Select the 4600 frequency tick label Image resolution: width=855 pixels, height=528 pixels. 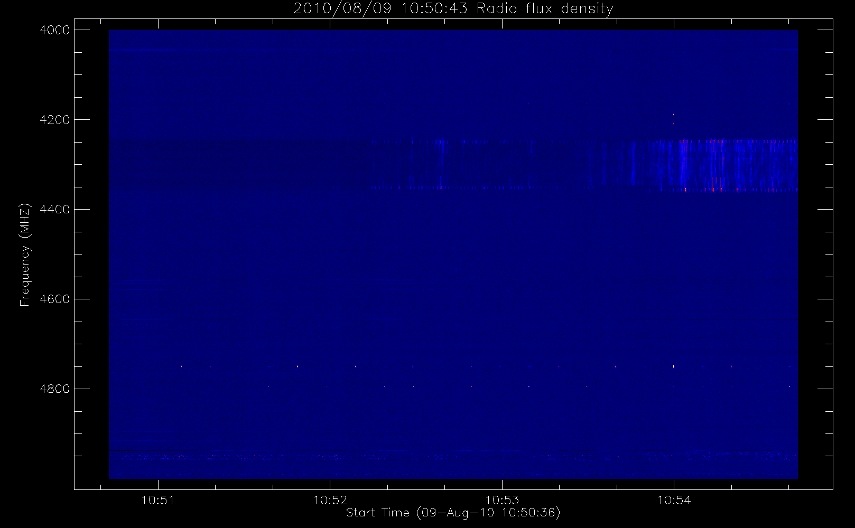tap(55, 299)
